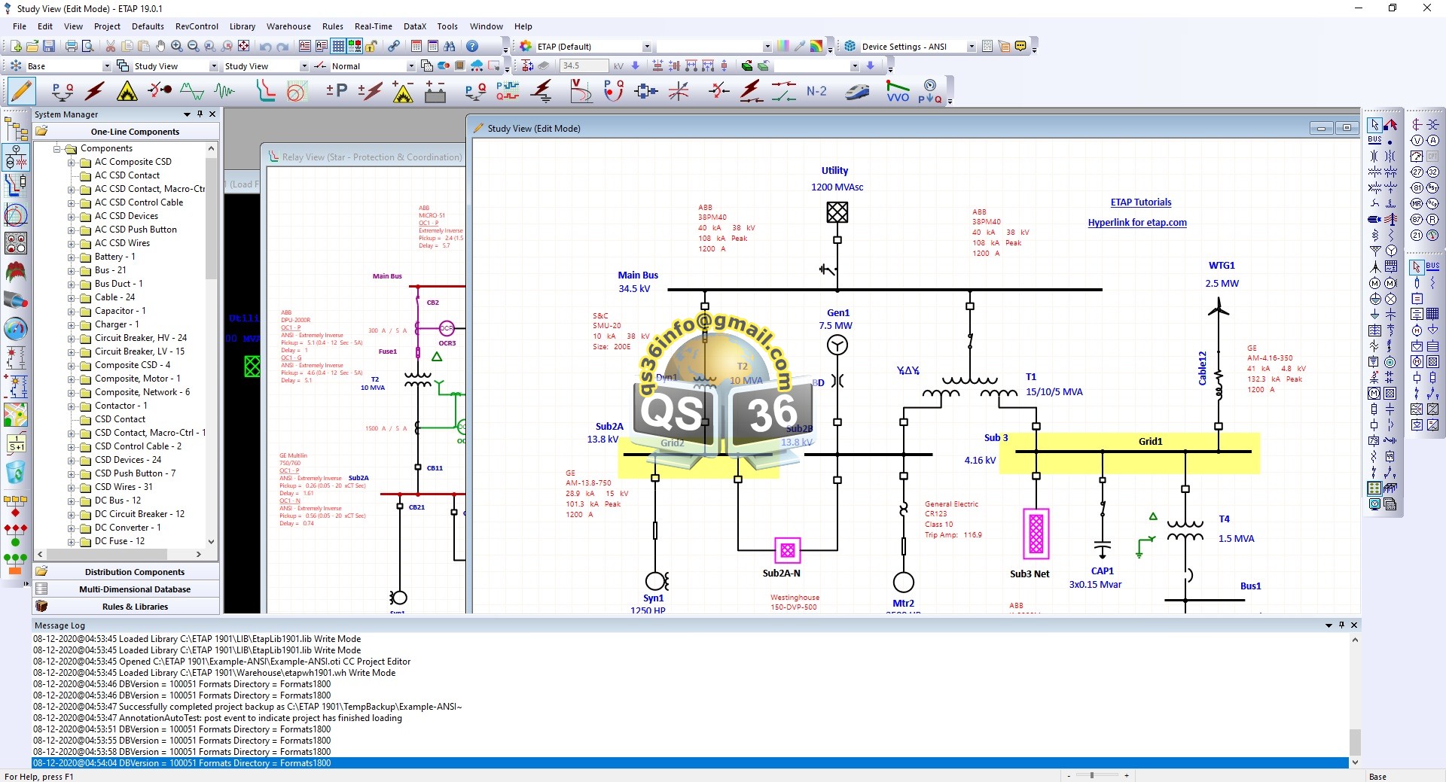Open the train traction power mode
The image size is (1446, 782).
click(857, 91)
